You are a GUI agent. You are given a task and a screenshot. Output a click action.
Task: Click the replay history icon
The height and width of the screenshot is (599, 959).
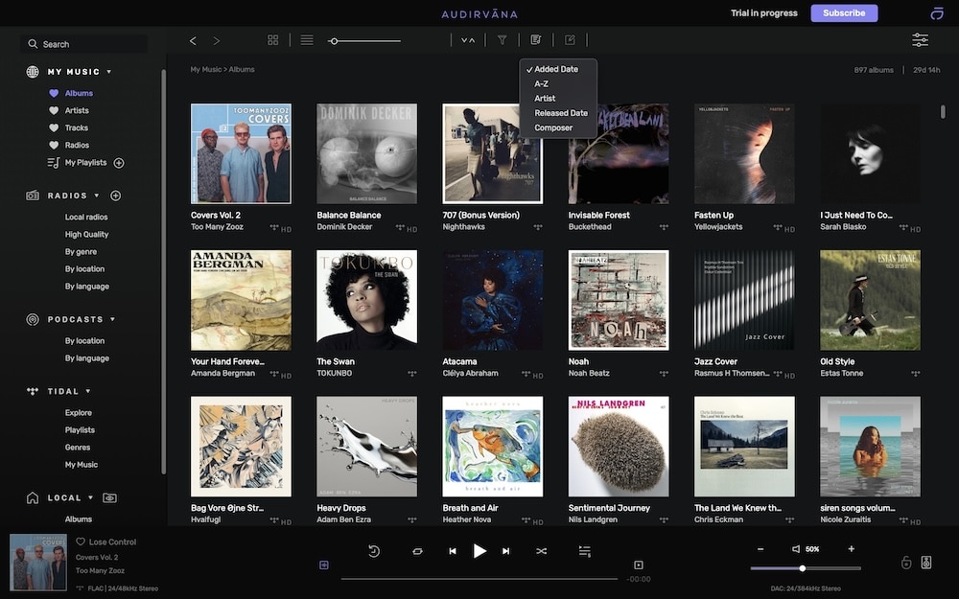point(374,551)
